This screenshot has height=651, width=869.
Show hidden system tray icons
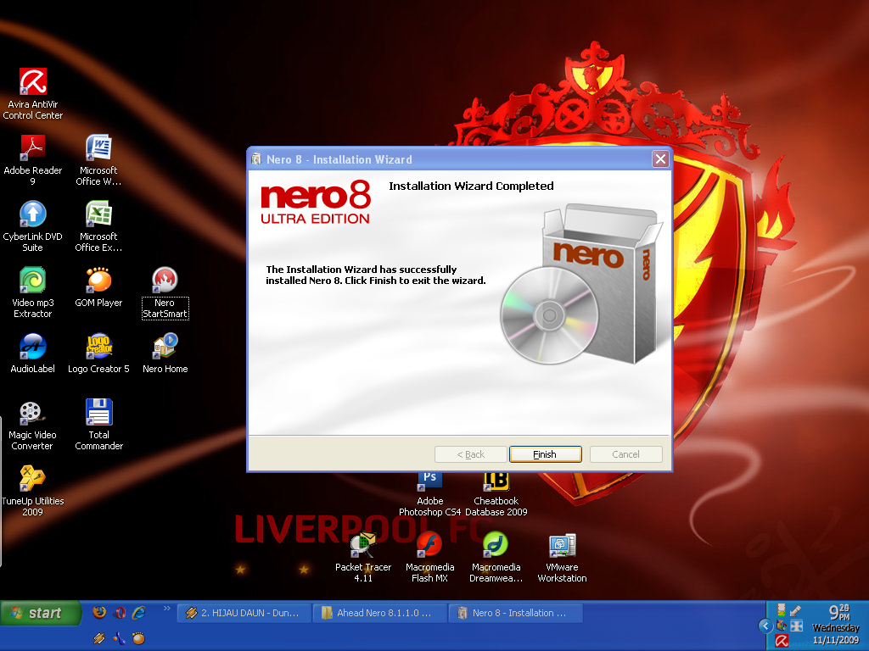[x=765, y=626]
